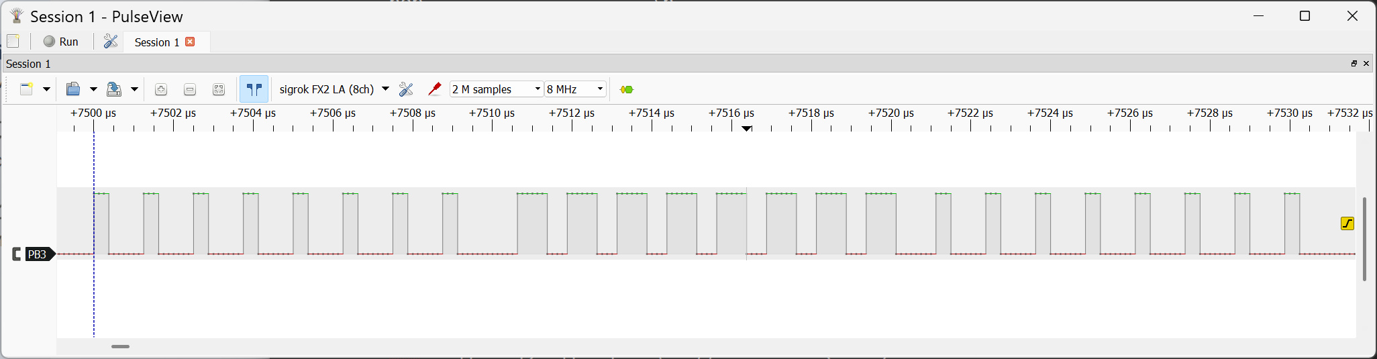Screen dimensions: 1377x359
Task: Zoom out of the waveform
Action: click(190, 89)
